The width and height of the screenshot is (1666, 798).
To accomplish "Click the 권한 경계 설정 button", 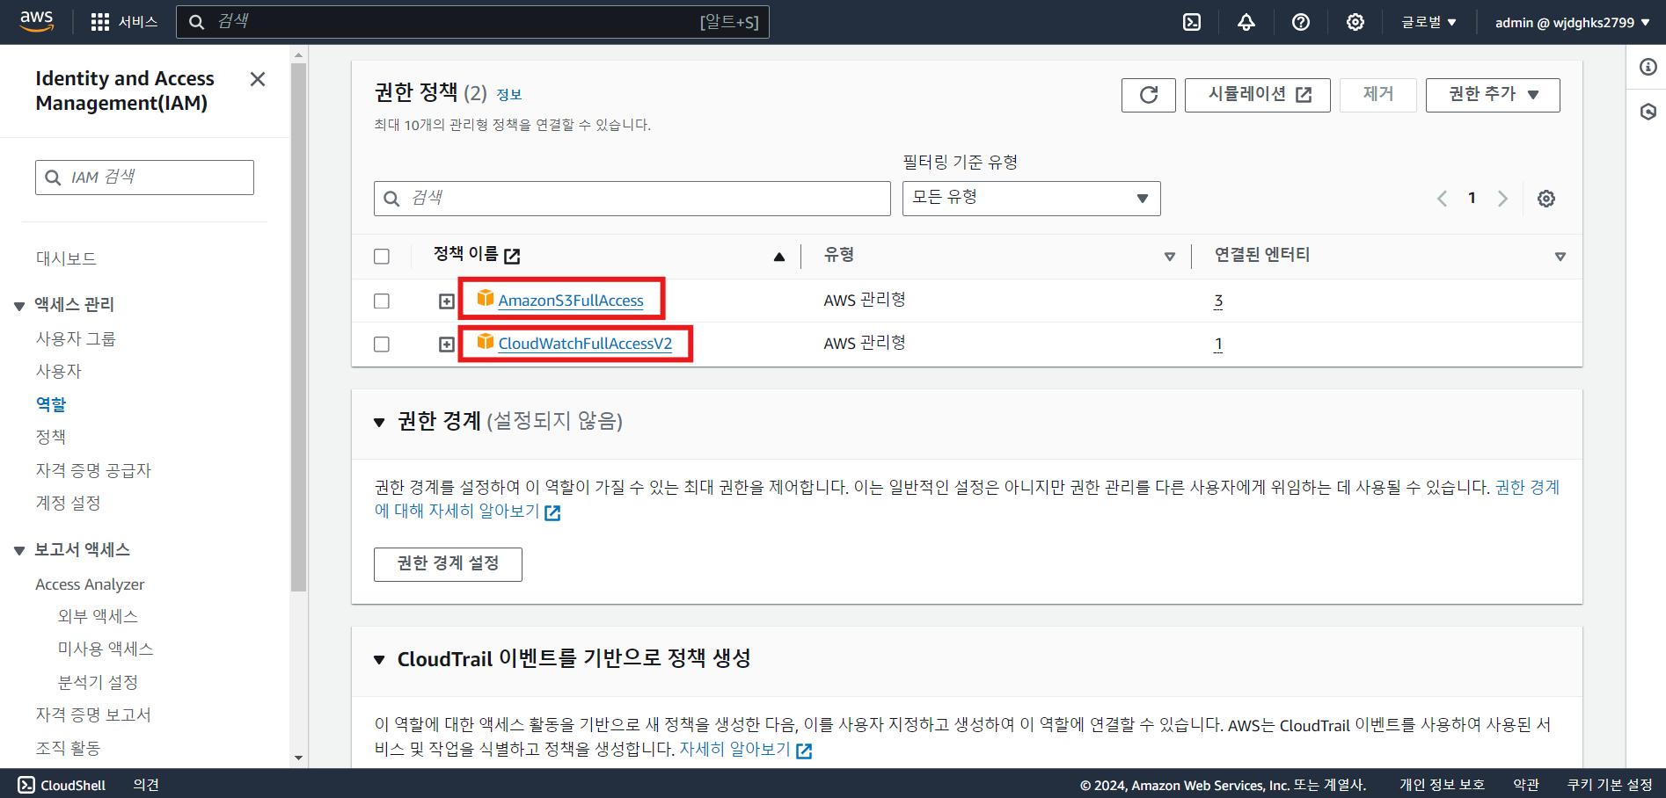I will 448,564.
